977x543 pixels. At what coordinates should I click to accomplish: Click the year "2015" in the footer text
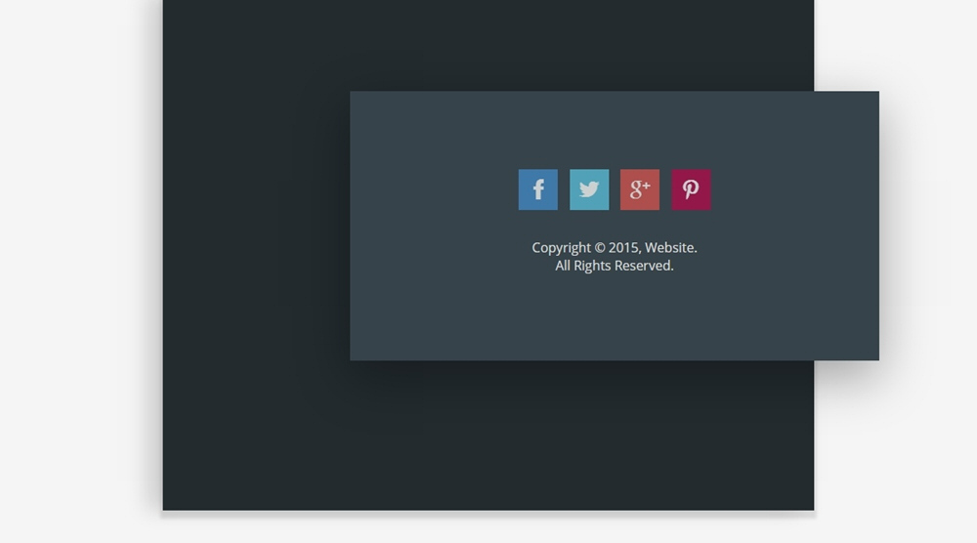pyautogui.click(x=624, y=248)
